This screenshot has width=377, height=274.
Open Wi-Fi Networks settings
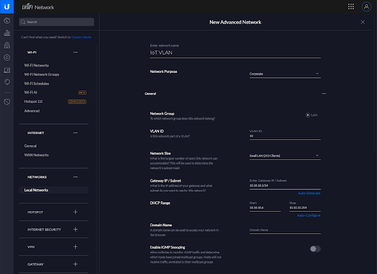[x=37, y=65]
